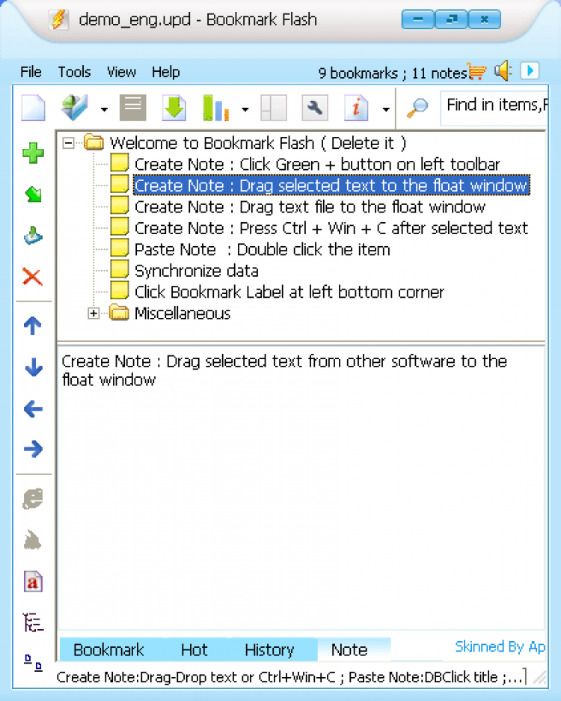Click the green plus add note button
The width and height of the screenshot is (561, 701).
(x=33, y=153)
